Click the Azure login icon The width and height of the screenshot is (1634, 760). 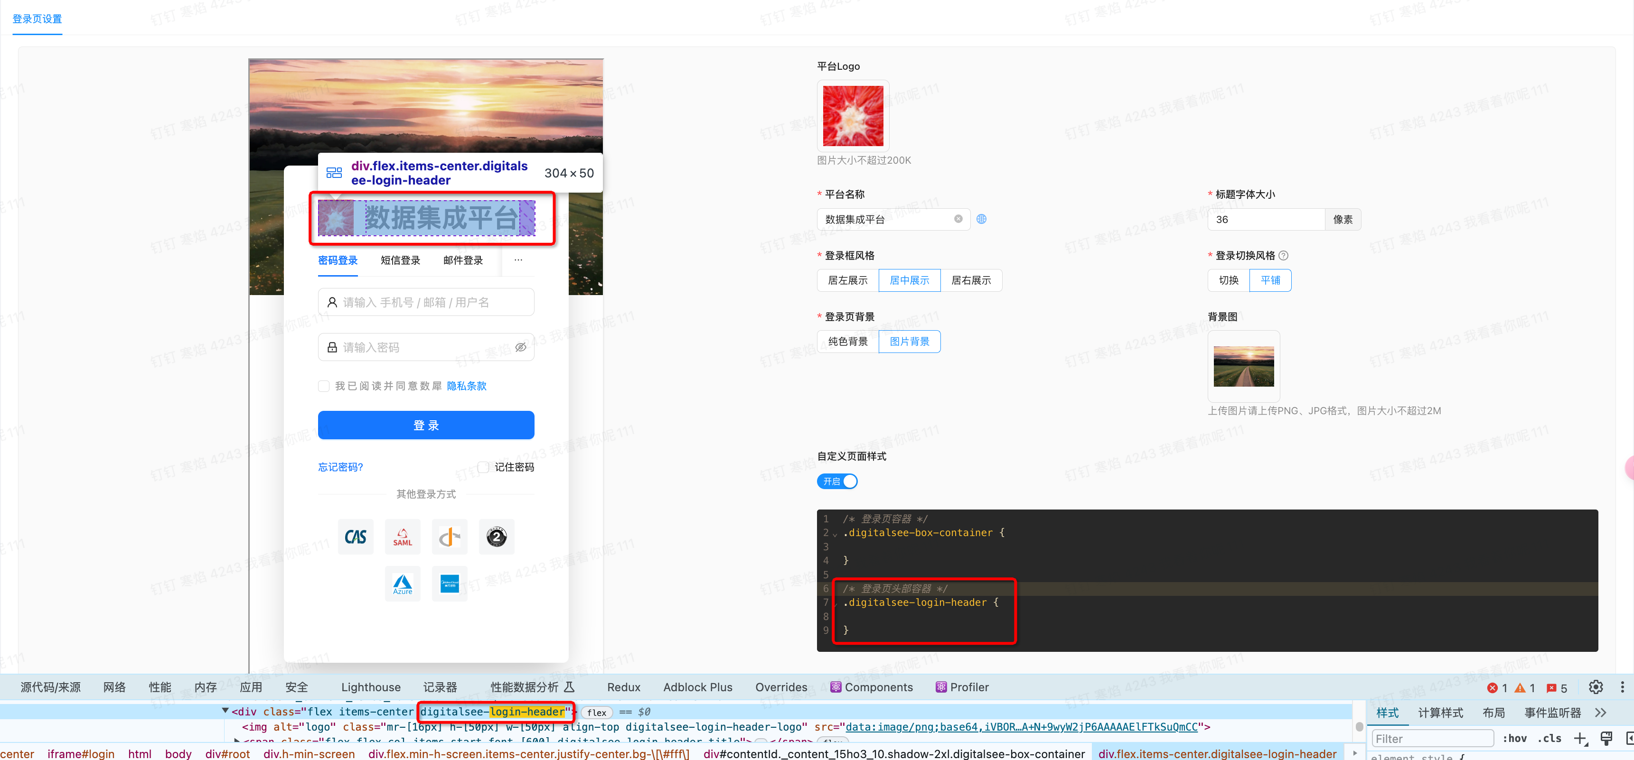402,584
